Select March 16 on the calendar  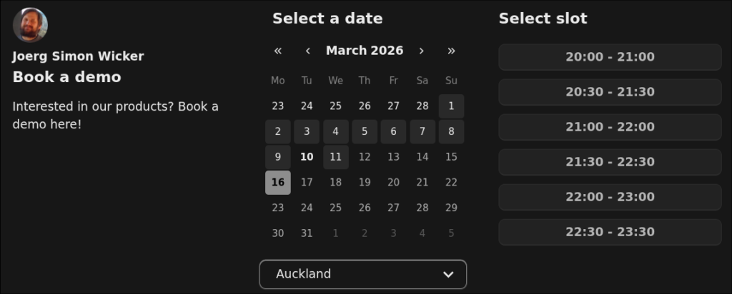click(x=278, y=183)
